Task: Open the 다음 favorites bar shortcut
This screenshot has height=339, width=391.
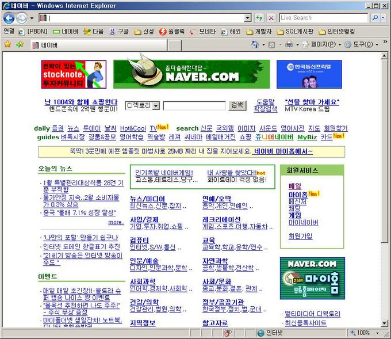Action: [x=94, y=32]
